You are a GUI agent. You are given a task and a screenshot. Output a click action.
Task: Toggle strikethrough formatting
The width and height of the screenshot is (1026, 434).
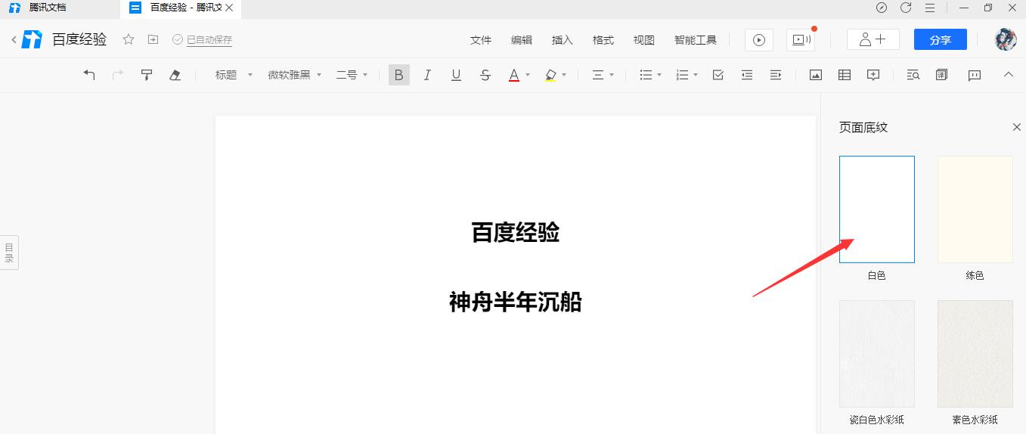(485, 75)
